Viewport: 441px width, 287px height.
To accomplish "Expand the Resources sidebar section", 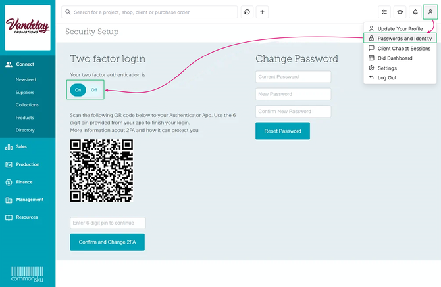I will [28, 217].
